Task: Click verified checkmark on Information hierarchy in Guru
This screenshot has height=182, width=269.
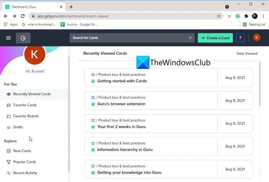Action: [93, 150]
